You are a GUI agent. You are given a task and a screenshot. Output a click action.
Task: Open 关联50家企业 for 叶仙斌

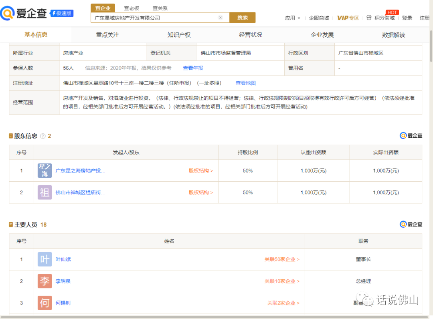282,259
